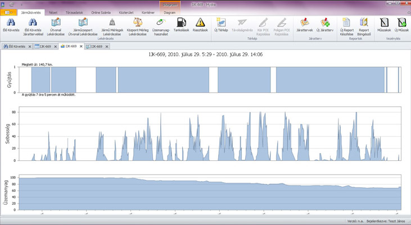Image resolution: width=411 pixels, height=225 pixels.
Task: Open Üzemanyag-használat fuel usage
Action: (161, 27)
